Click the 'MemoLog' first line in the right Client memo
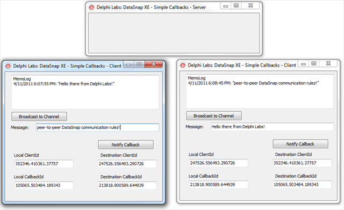Viewport: 344px width, 210px height. (197, 78)
